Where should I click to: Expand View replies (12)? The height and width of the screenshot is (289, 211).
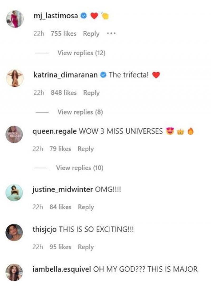(x=81, y=53)
